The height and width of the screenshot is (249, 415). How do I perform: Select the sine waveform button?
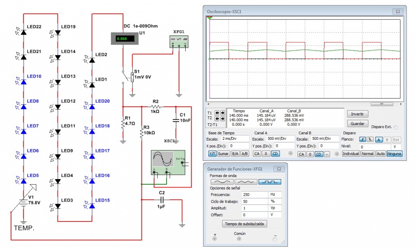coord(222,182)
